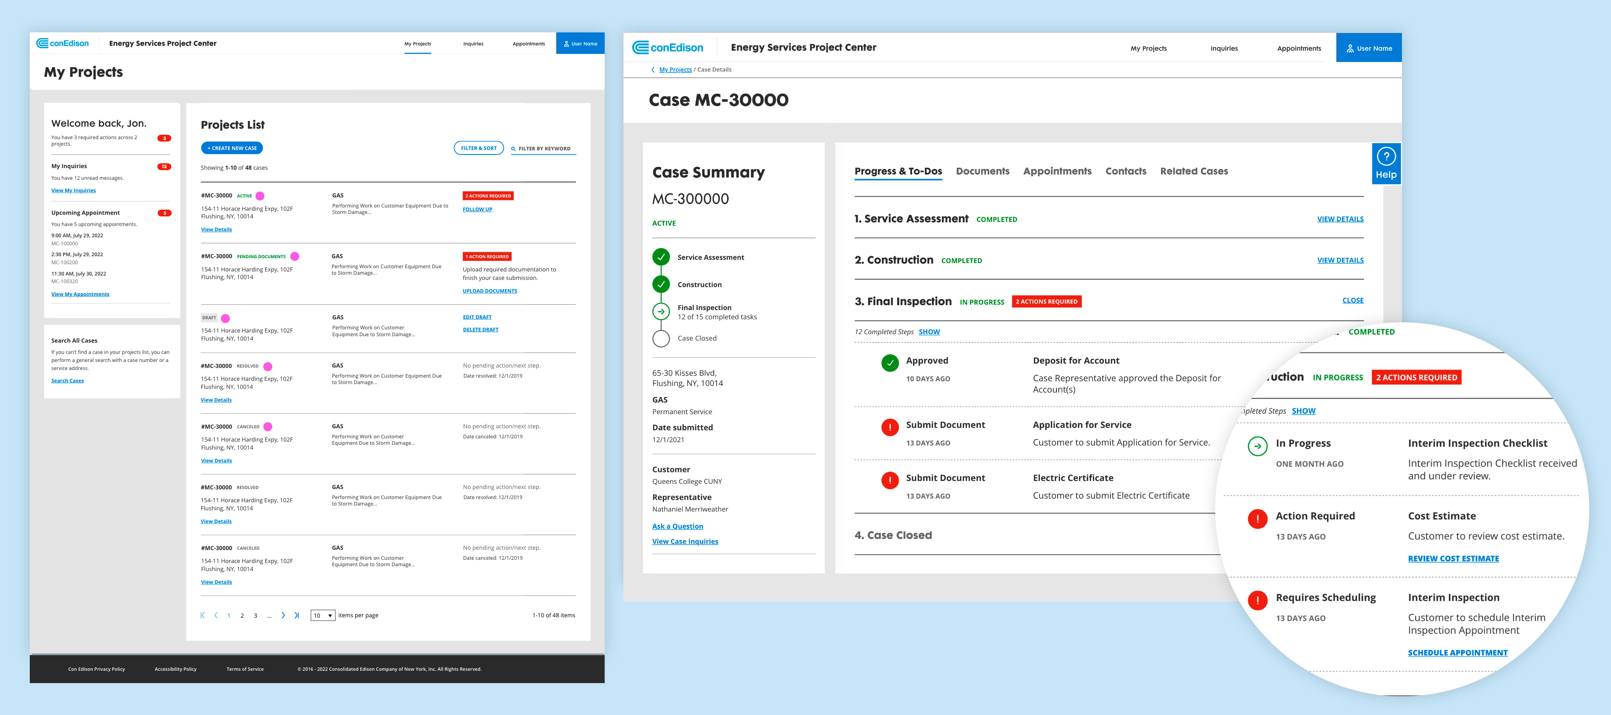Click the pink dot beside the ACTIVE case

tap(260, 196)
